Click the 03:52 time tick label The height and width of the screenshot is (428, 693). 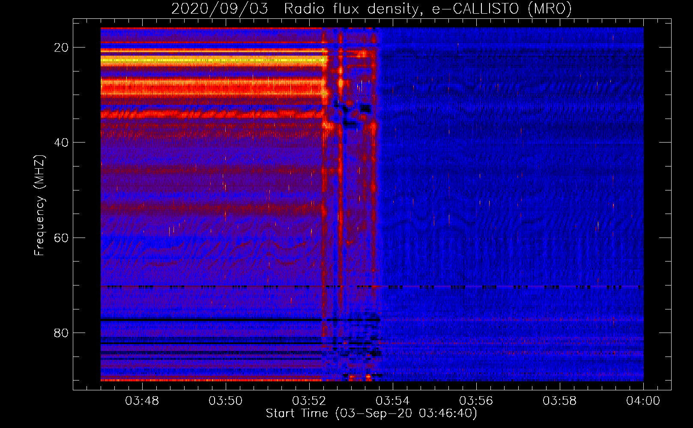309,401
